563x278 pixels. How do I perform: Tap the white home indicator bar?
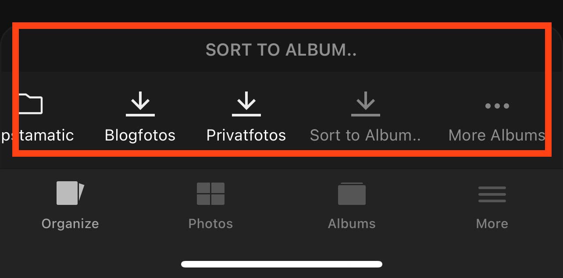coord(281,264)
